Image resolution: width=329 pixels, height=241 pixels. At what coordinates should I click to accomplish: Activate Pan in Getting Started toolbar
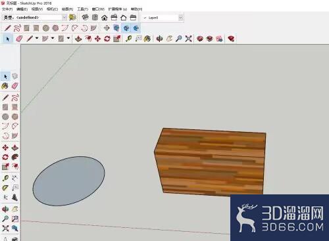169,39
